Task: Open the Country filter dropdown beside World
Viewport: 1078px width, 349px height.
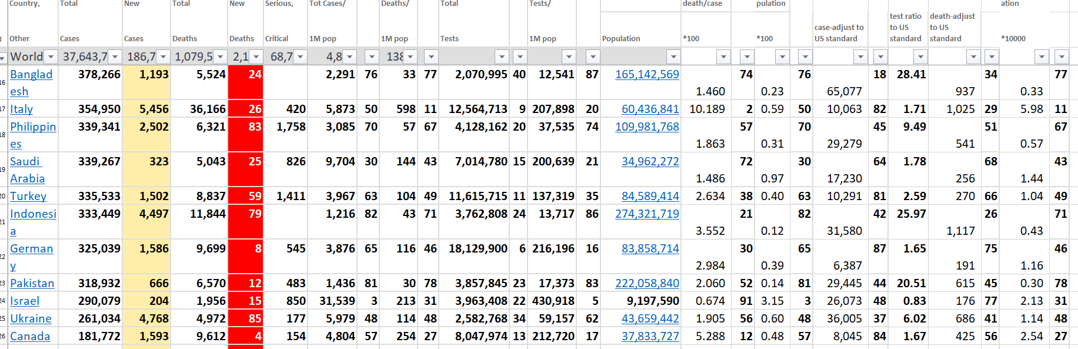Action: coord(51,57)
